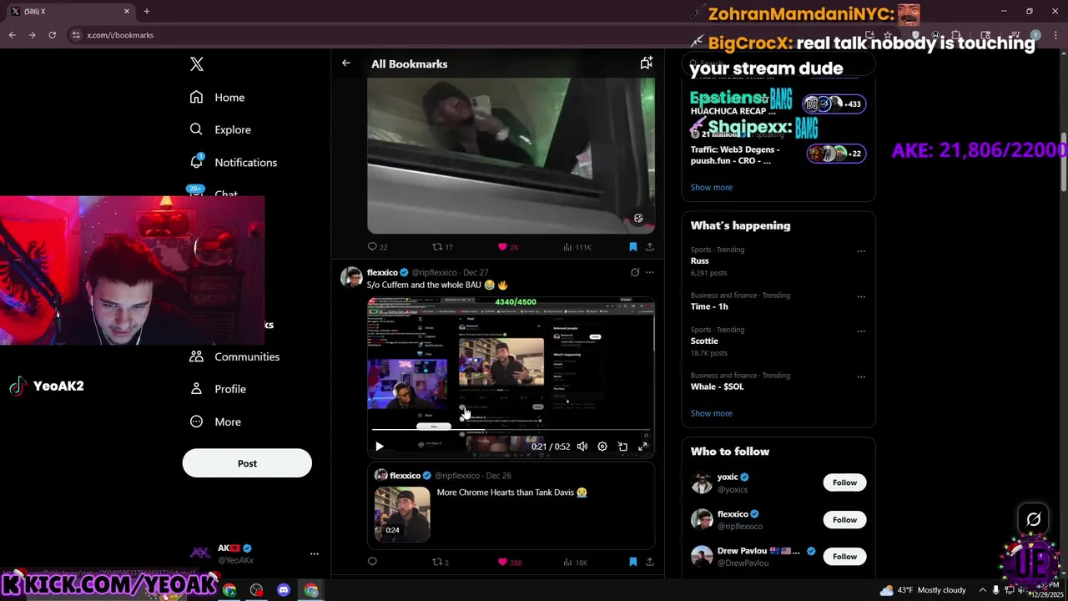Click the Grok floating button
Viewport: 1068px width, 601px height.
pyautogui.click(x=1033, y=519)
